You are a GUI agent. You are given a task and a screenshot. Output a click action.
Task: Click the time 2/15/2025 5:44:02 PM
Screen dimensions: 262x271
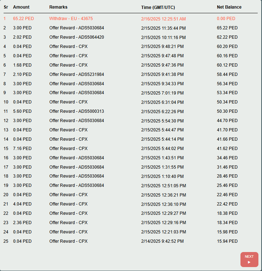click(x=162, y=149)
